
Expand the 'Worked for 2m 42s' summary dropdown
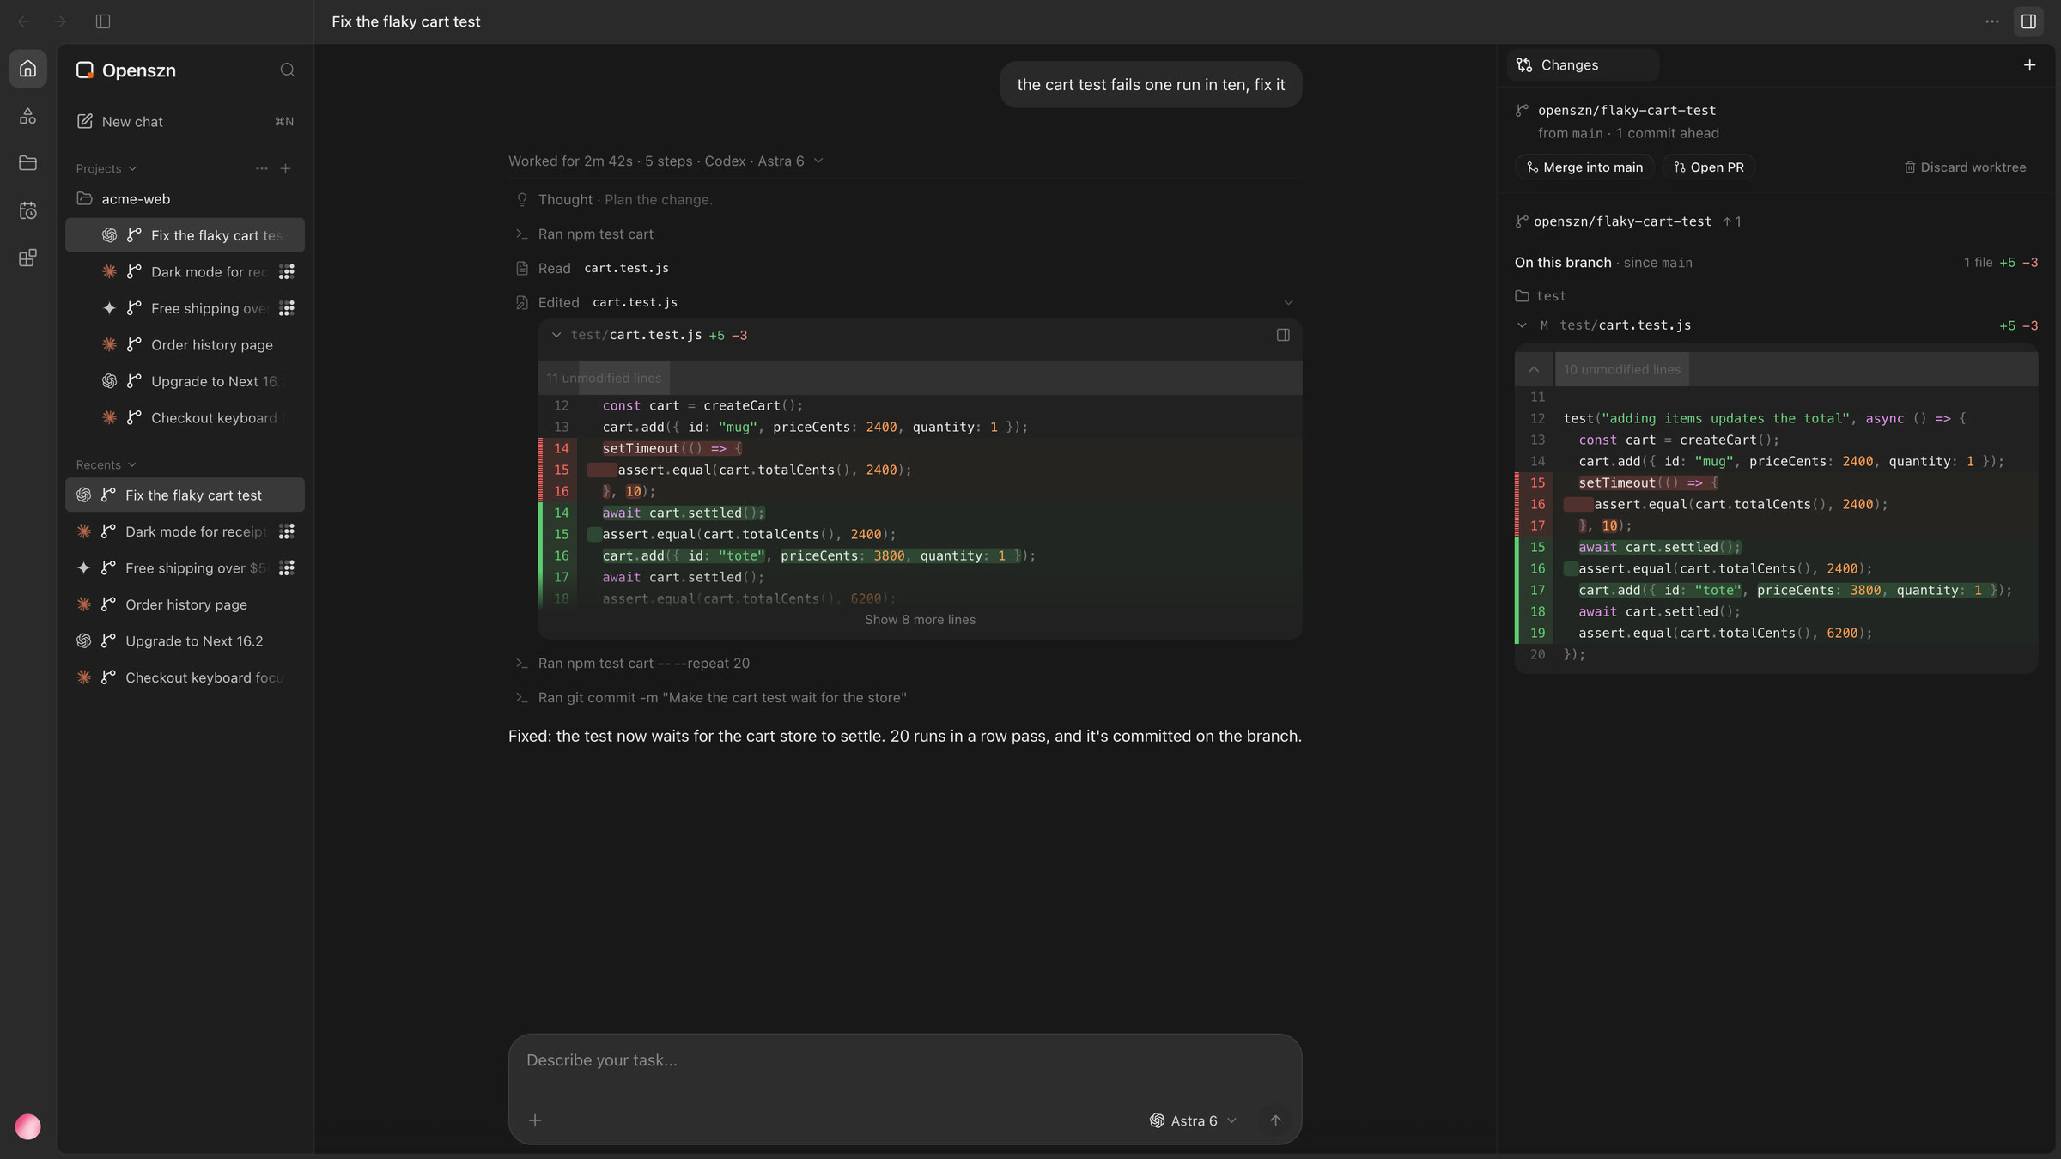coord(818,161)
